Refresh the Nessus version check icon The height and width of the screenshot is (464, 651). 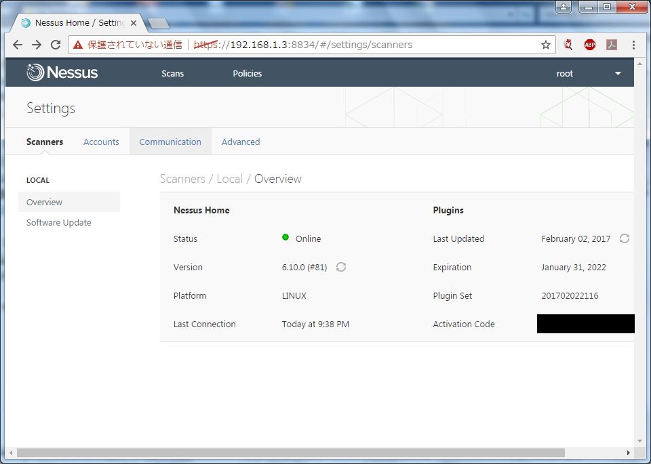341,267
